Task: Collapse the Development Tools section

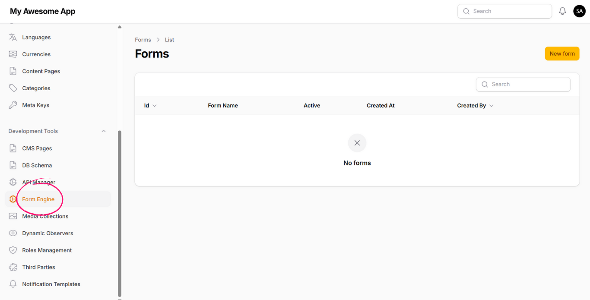Action: tap(103, 131)
